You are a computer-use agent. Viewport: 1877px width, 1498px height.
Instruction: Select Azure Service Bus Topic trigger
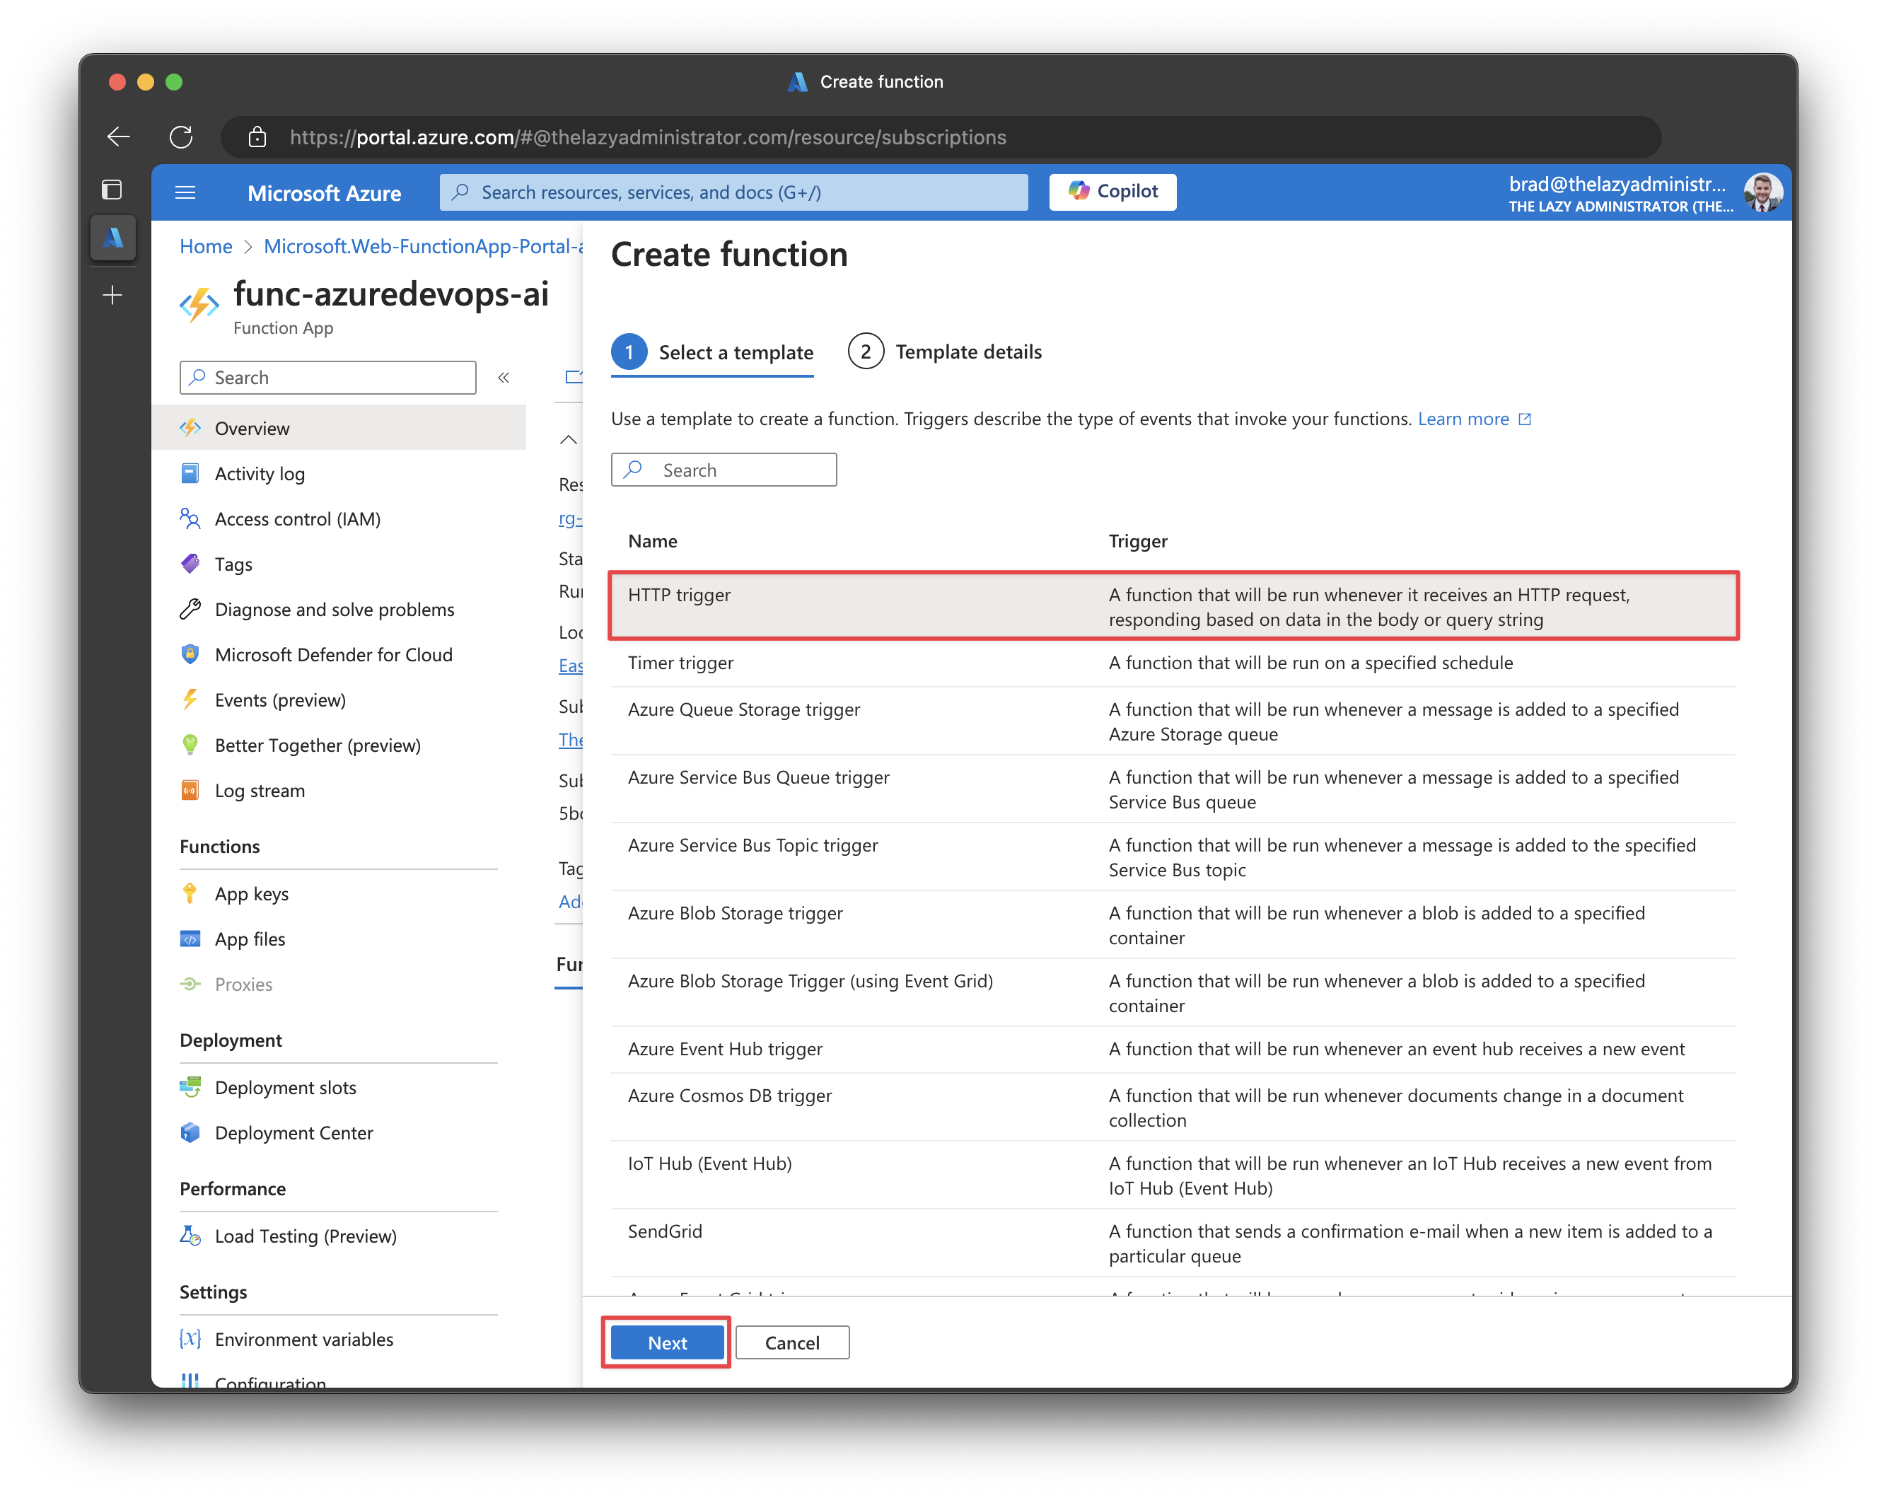1173,857
